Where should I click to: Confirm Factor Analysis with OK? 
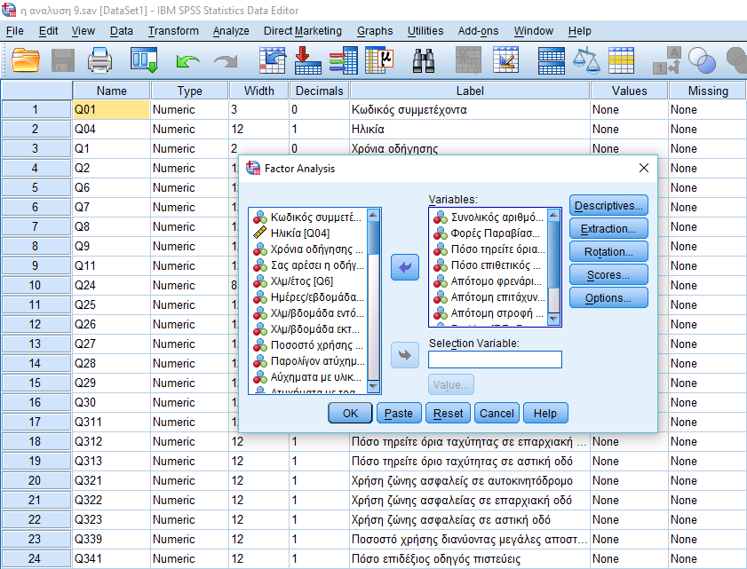[350, 413]
